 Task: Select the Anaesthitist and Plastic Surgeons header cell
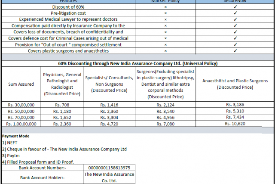(235, 84)
